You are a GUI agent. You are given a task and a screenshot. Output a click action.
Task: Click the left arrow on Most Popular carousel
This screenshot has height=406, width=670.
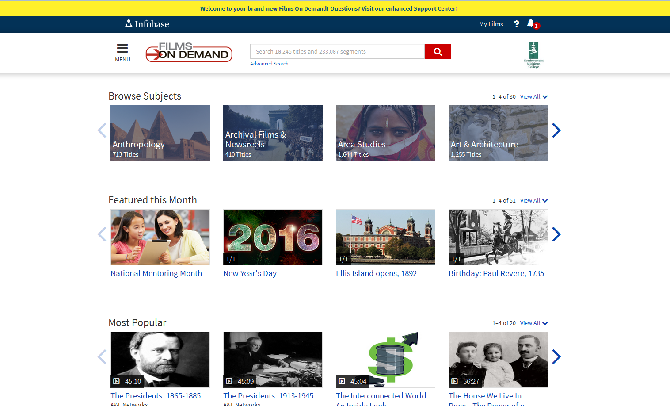102,356
